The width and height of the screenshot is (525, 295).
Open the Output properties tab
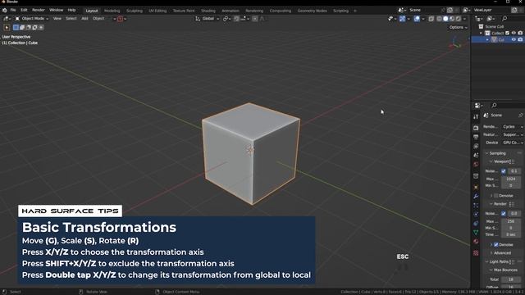click(476, 137)
